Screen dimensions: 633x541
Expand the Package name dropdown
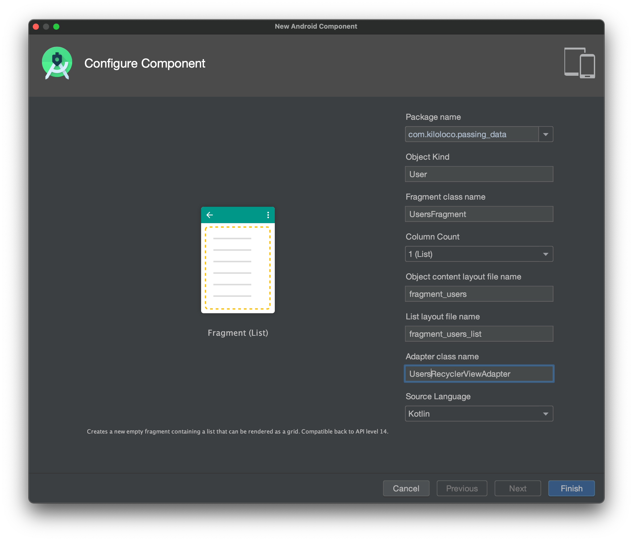[546, 134]
